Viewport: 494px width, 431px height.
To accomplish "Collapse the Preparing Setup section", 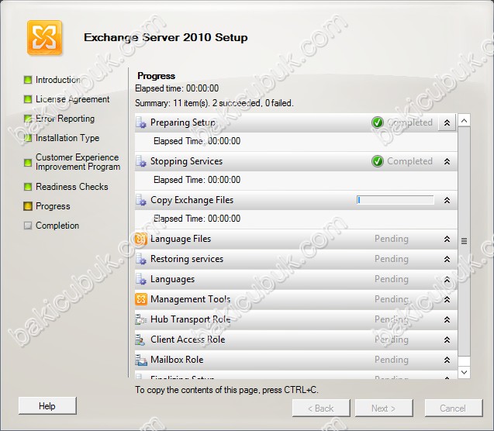I will [447, 122].
